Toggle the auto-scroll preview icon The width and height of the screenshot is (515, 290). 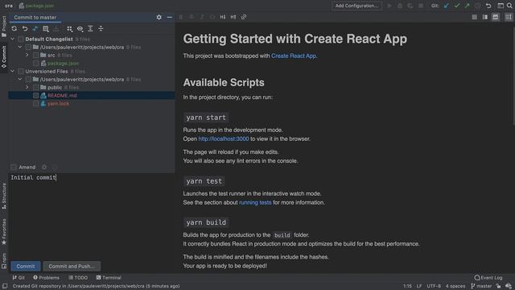point(509,17)
